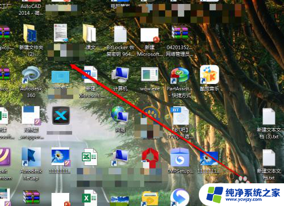Open the KMPSetup installer icon

(180, 157)
